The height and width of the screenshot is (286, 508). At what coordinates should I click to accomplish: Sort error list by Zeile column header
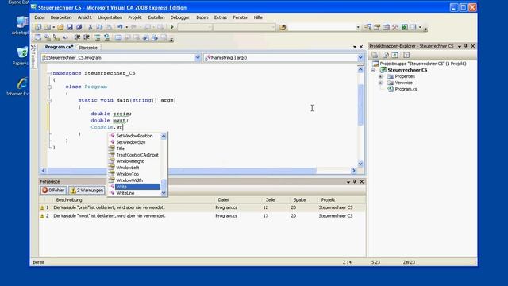click(270, 200)
